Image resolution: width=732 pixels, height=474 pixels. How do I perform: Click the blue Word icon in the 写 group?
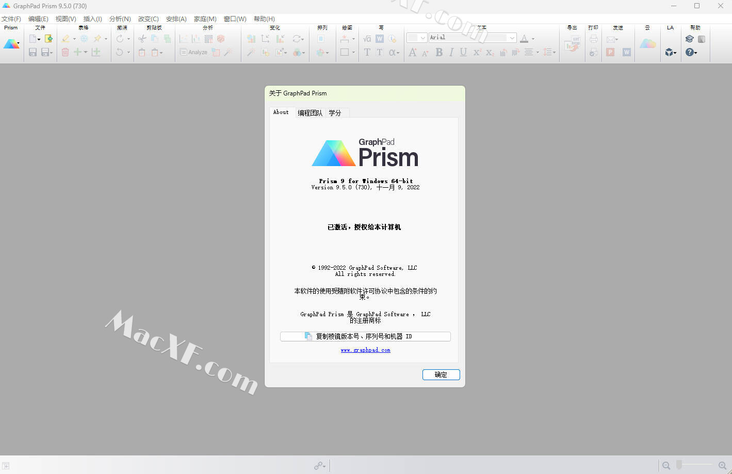380,39
